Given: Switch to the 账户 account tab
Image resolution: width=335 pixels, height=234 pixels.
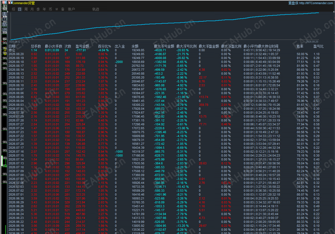Looking at the screenshot, I should point(71,9).
